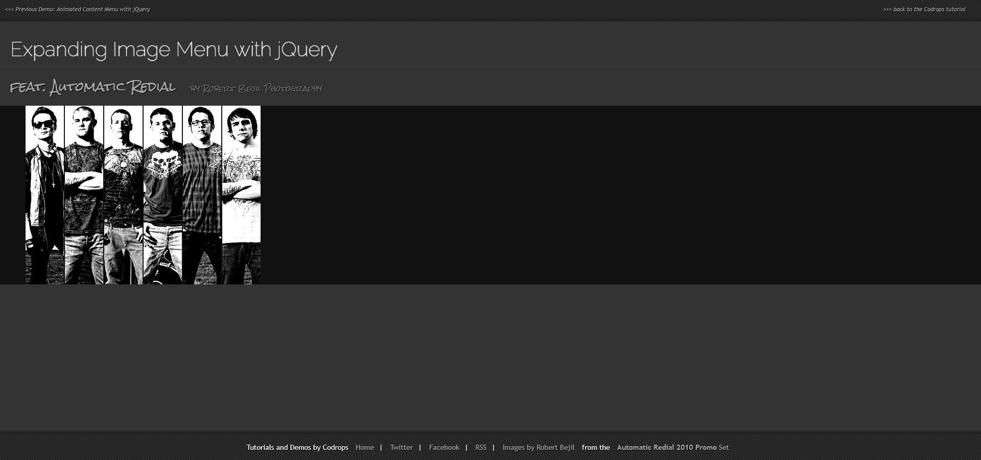This screenshot has height=460, width=981.
Task: Click the 'feat. Automatic Redial' subtitle
Action: point(93,87)
